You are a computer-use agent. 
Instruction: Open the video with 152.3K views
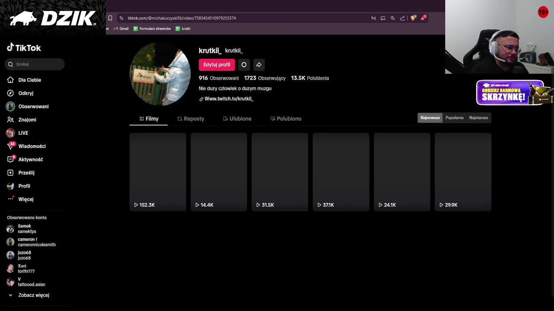coord(158,172)
